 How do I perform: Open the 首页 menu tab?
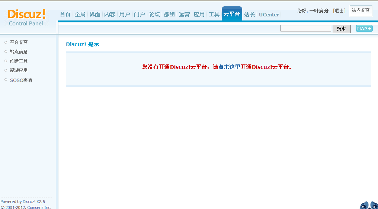click(x=65, y=15)
